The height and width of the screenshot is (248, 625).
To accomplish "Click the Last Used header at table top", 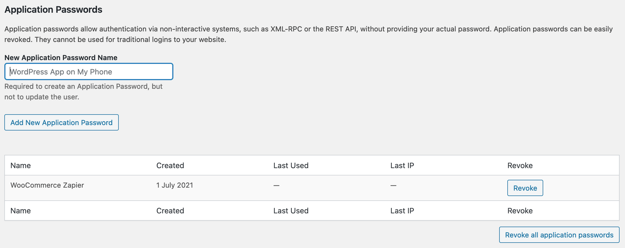I will (291, 165).
